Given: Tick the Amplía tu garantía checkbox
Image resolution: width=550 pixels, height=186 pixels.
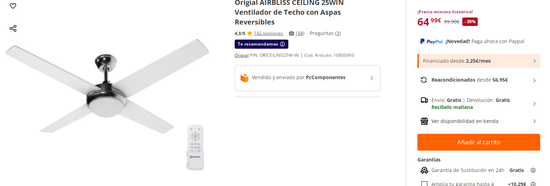Looking at the screenshot, I should (x=424, y=184).
